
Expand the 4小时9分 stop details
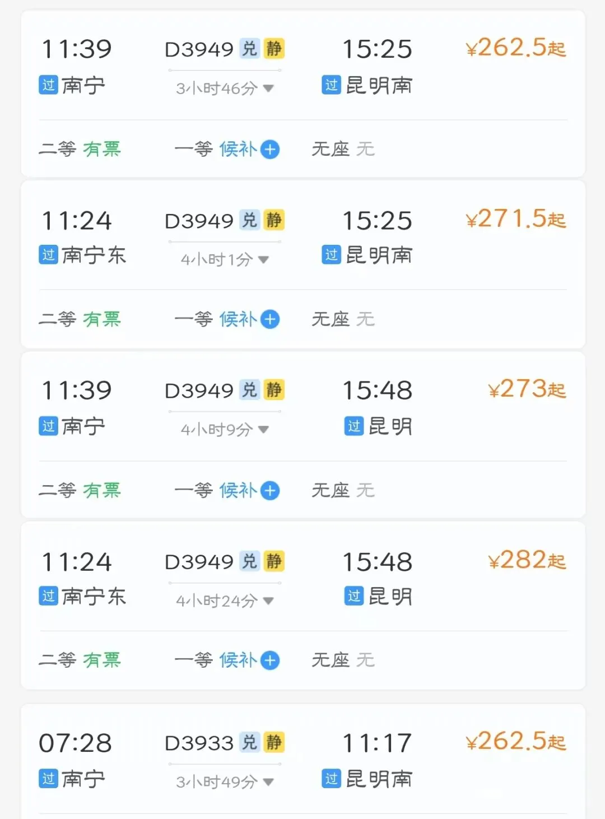pos(264,430)
